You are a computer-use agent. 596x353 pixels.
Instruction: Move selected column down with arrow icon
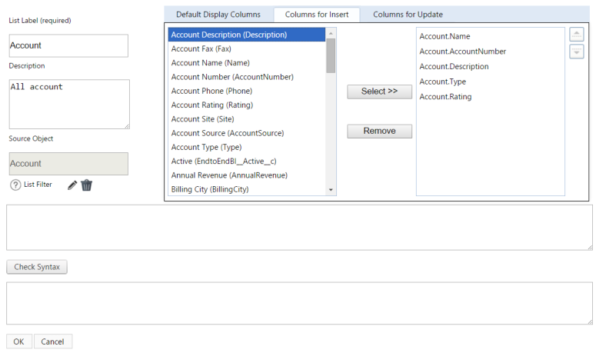[576, 52]
